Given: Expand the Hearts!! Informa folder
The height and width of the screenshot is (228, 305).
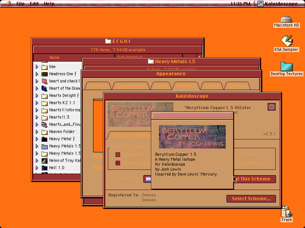Looking at the screenshot, I should coord(37,110).
